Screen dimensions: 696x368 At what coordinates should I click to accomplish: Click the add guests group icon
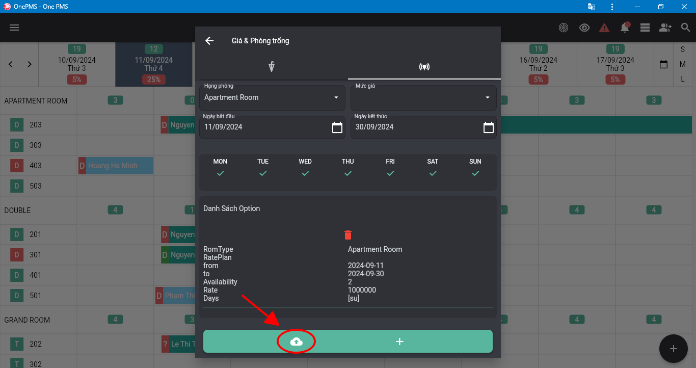[665, 28]
